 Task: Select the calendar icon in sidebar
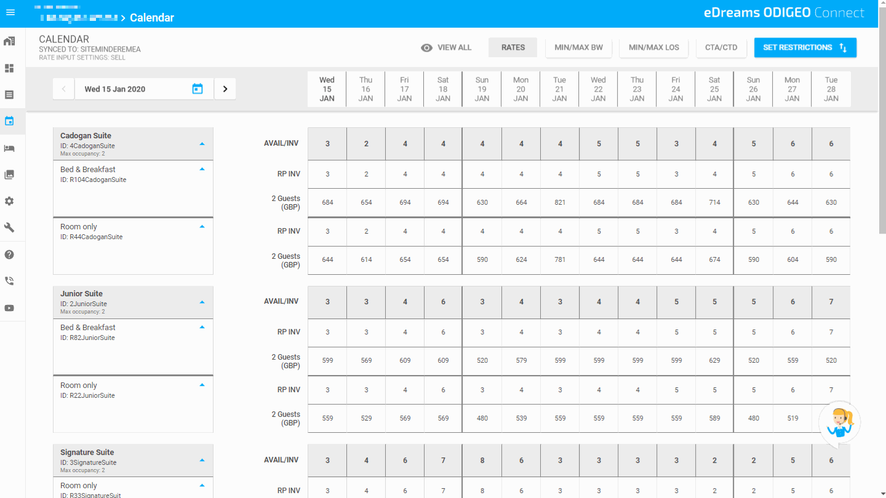pyautogui.click(x=9, y=121)
